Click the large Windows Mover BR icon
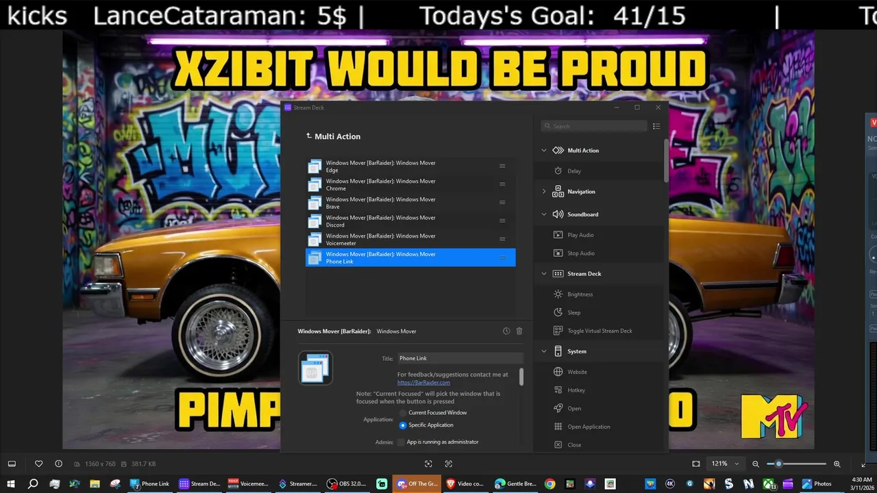This screenshot has height=493, width=877. coord(315,368)
